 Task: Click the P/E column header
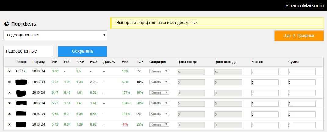click(x=54, y=62)
